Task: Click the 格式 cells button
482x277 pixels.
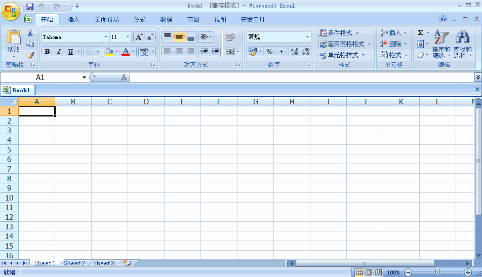Action: (393, 55)
